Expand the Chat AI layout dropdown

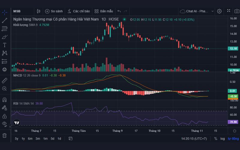(213, 11)
